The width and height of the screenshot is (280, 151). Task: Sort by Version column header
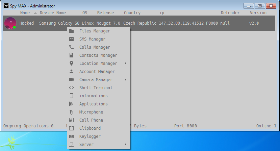[258, 13]
